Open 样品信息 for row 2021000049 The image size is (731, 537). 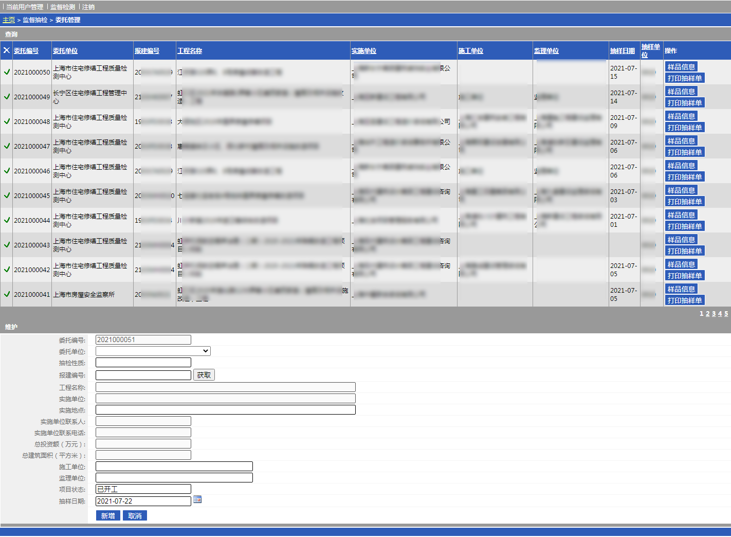click(681, 92)
